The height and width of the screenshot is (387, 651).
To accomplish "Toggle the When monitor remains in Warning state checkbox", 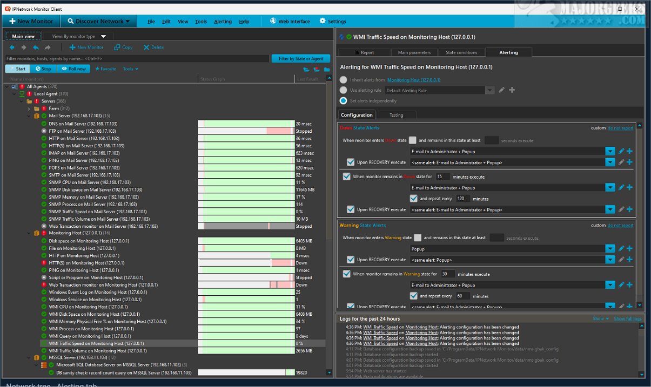I will point(346,274).
